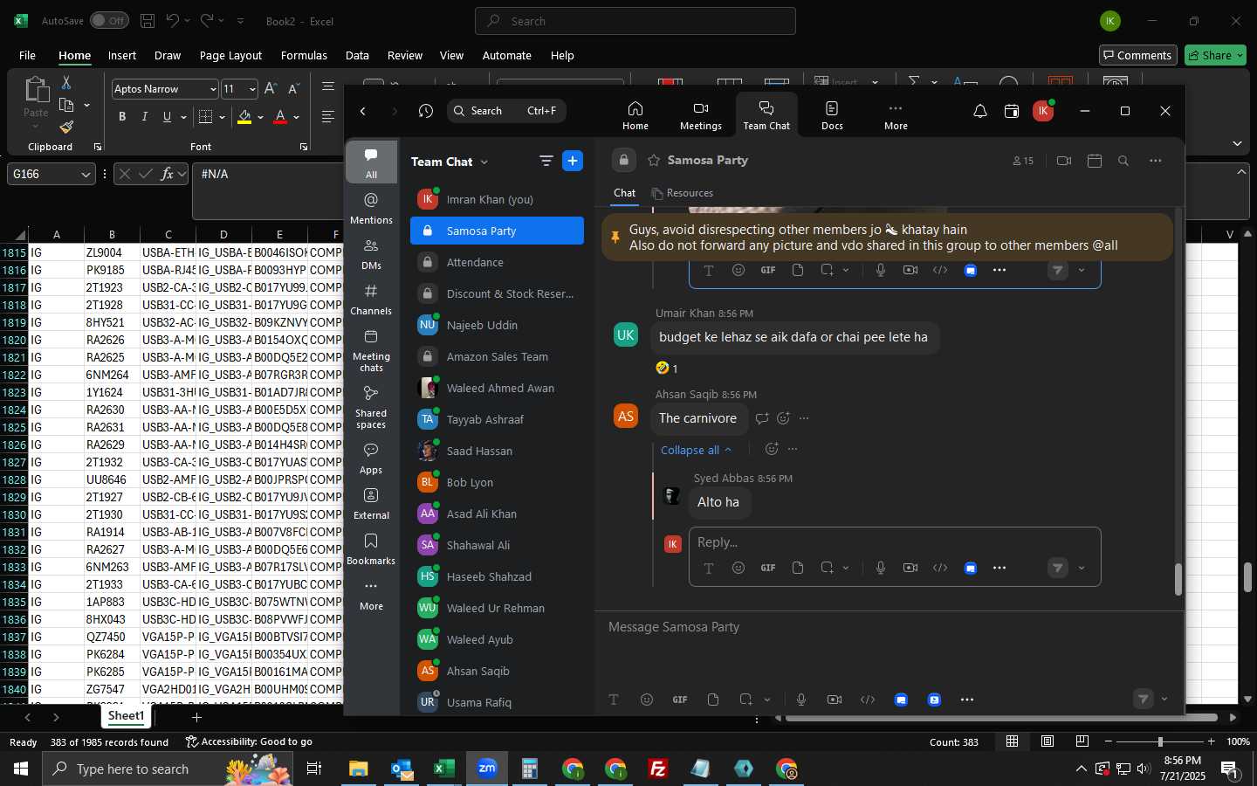Open Zoom calendar icon beside notifications bell
The height and width of the screenshot is (786, 1257).
1011,111
